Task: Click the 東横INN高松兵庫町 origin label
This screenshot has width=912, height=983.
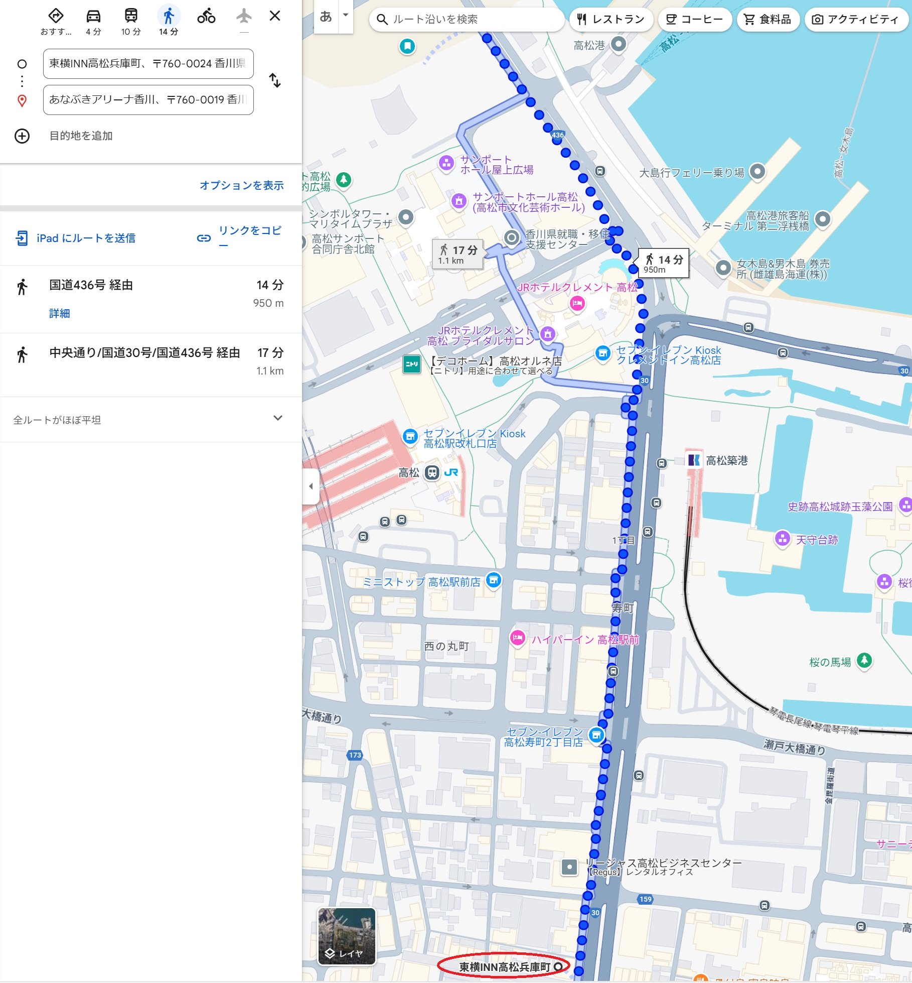Action: coord(504,966)
